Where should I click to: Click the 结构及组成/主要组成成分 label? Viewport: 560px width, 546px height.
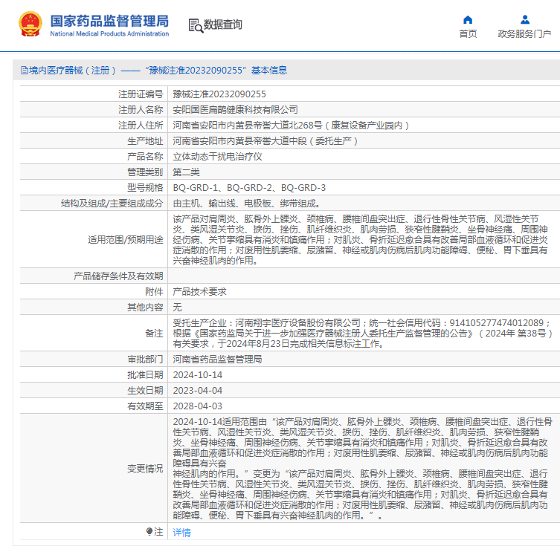pyautogui.click(x=112, y=204)
